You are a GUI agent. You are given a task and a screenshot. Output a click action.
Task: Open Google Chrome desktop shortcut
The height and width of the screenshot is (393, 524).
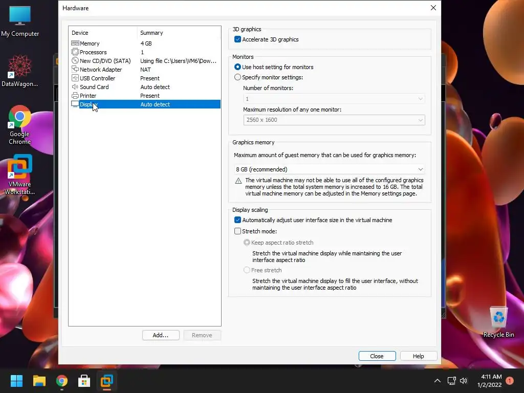(x=20, y=125)
